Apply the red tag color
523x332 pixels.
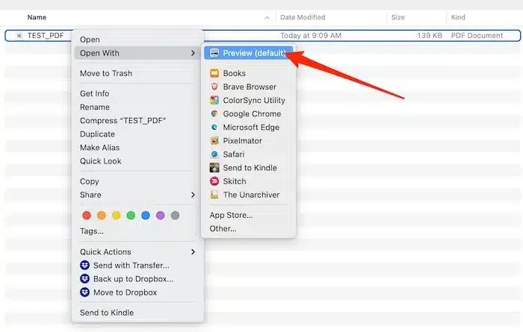(x=87, y=216)
